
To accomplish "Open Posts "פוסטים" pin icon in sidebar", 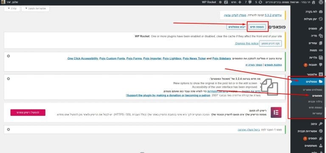I will [x=320, y=29].
